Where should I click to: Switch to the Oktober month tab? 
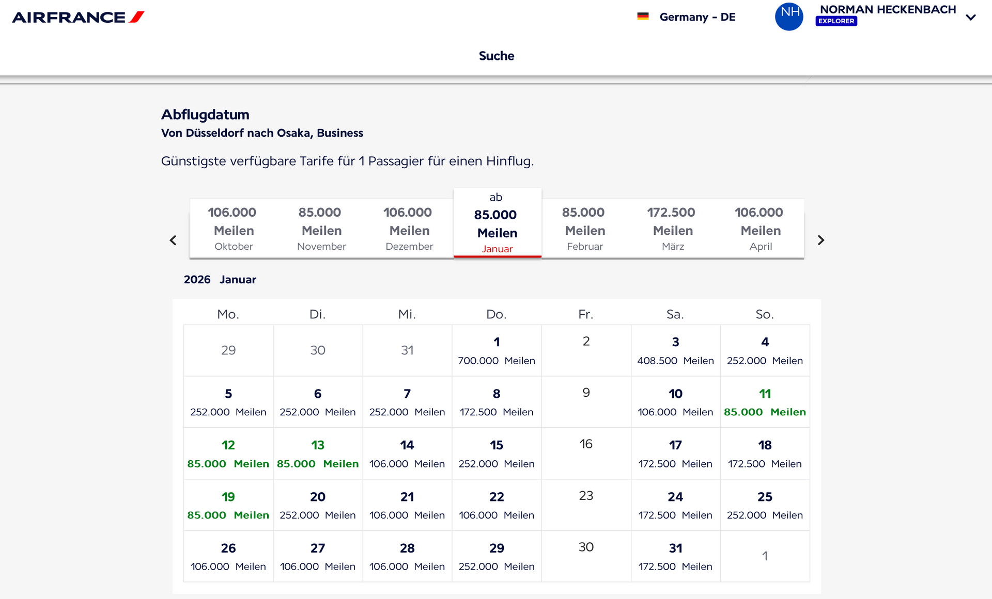(234, 229)
